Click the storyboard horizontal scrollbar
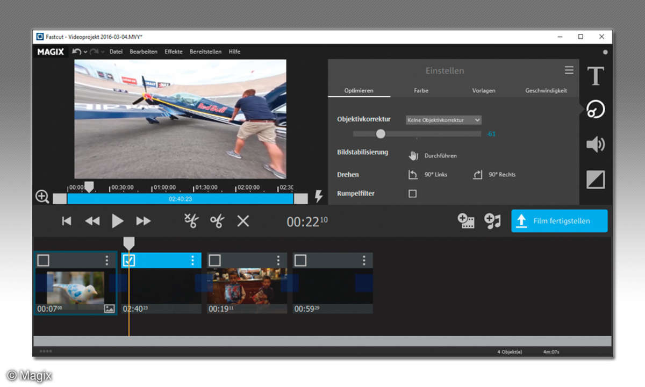 [x=322, y=341]
